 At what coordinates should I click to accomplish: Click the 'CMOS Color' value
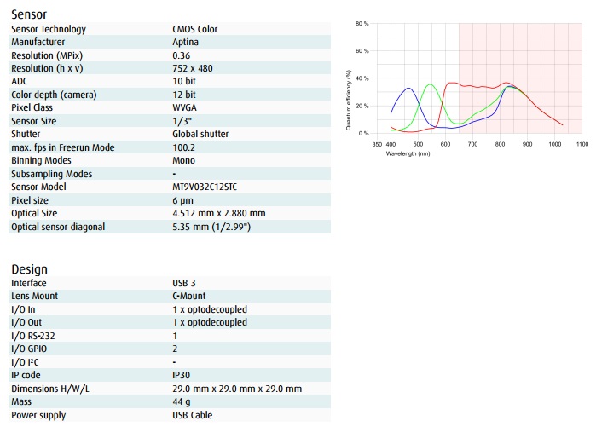point(195,29)
